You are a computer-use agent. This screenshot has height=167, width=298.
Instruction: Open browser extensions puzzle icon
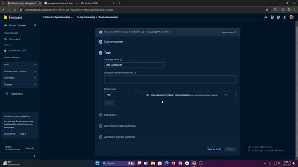(275, 10)
